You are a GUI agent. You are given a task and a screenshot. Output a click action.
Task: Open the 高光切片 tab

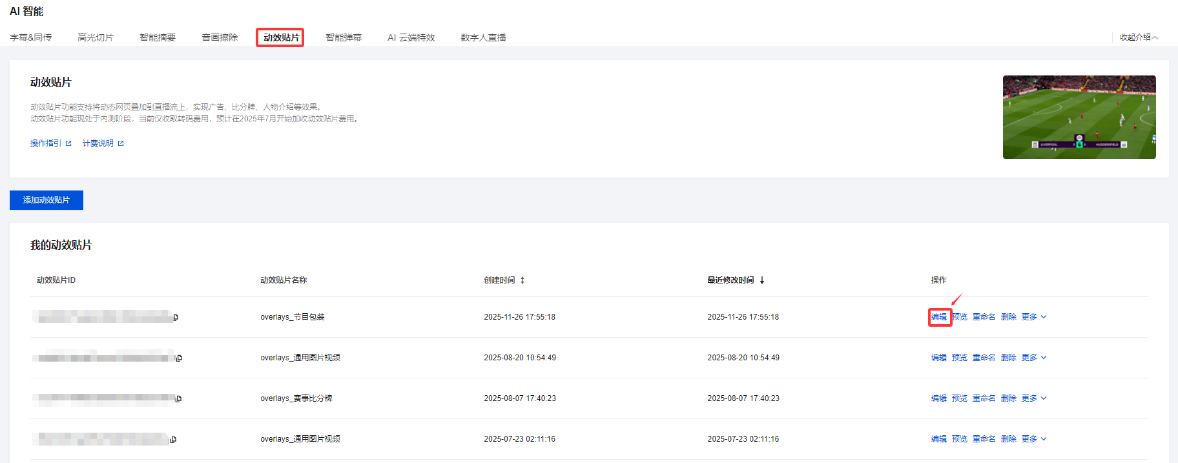(x=96, y=37)
